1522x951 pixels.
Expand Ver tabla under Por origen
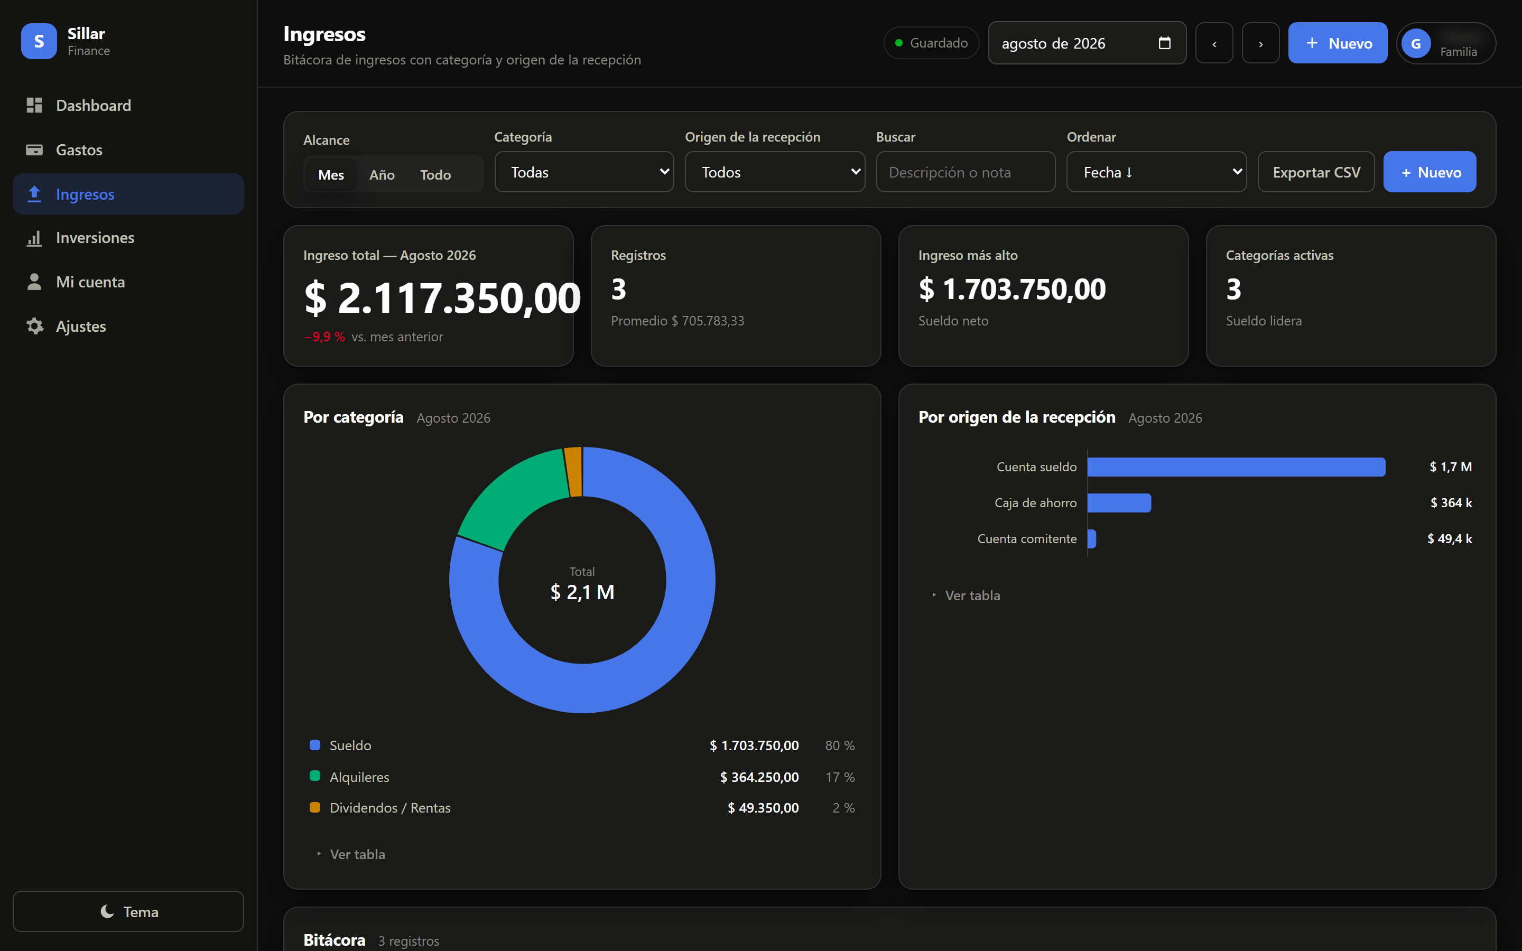point(966,595)
